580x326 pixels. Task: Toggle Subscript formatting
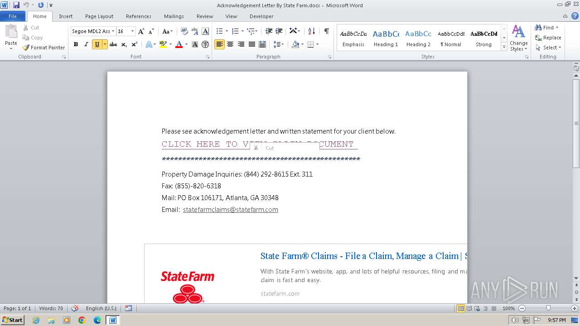coord(124,44)
